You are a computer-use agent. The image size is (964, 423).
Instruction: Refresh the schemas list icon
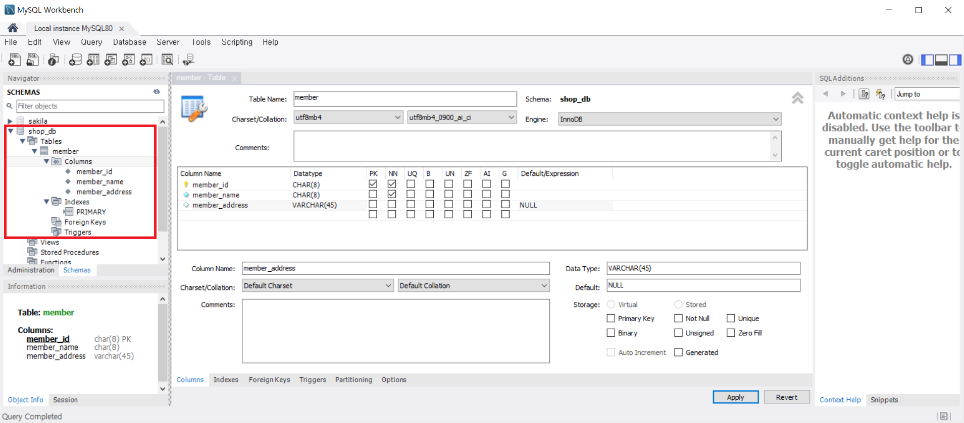(157, 92)
